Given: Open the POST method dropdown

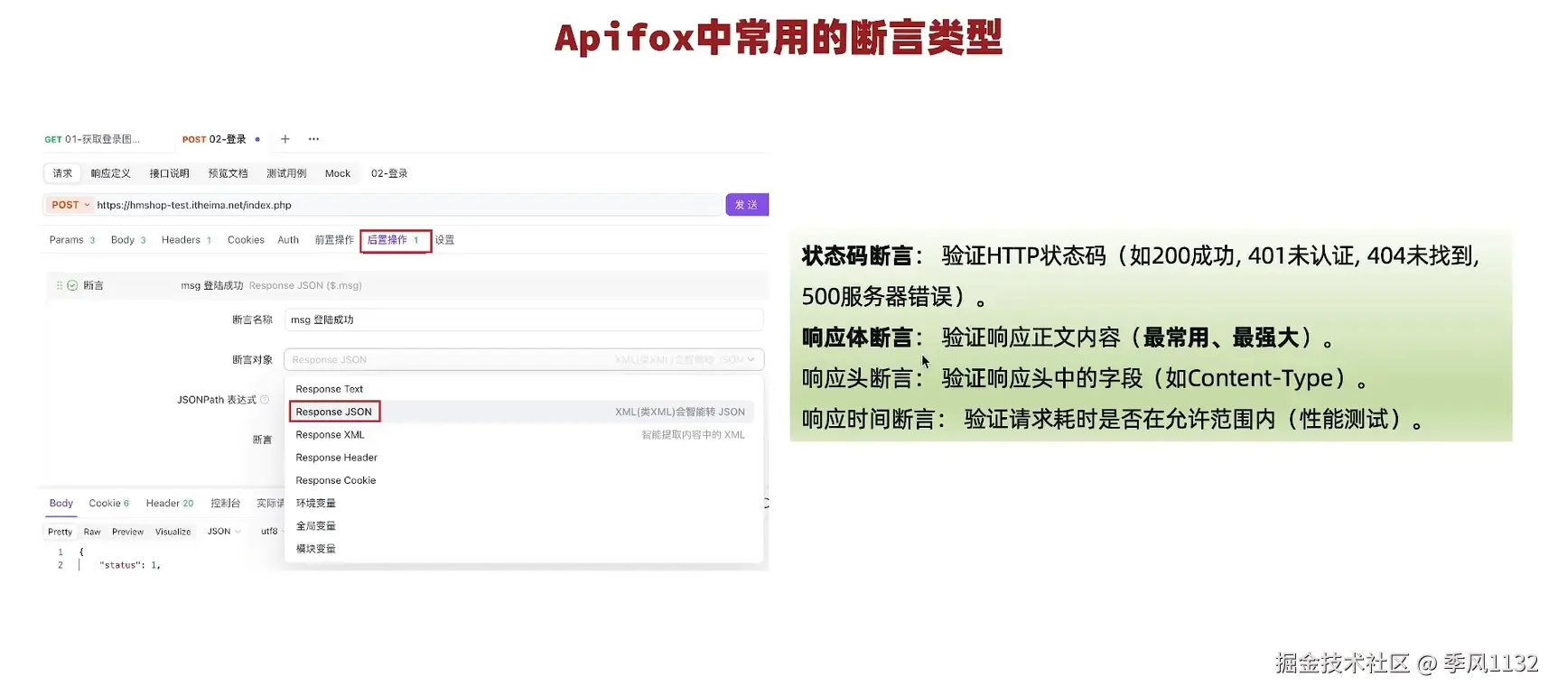Looking at the screenshot, I should [70, 205].
